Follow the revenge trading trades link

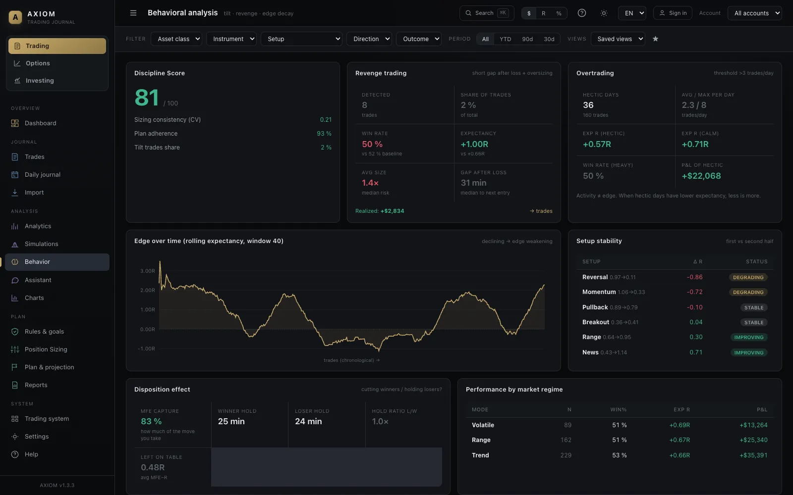[541, 211]
